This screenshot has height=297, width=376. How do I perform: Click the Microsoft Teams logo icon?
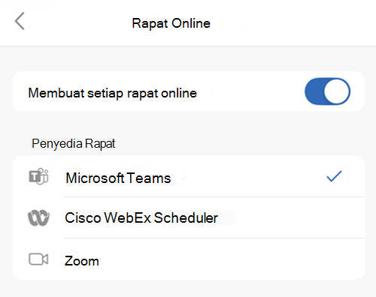38,176
